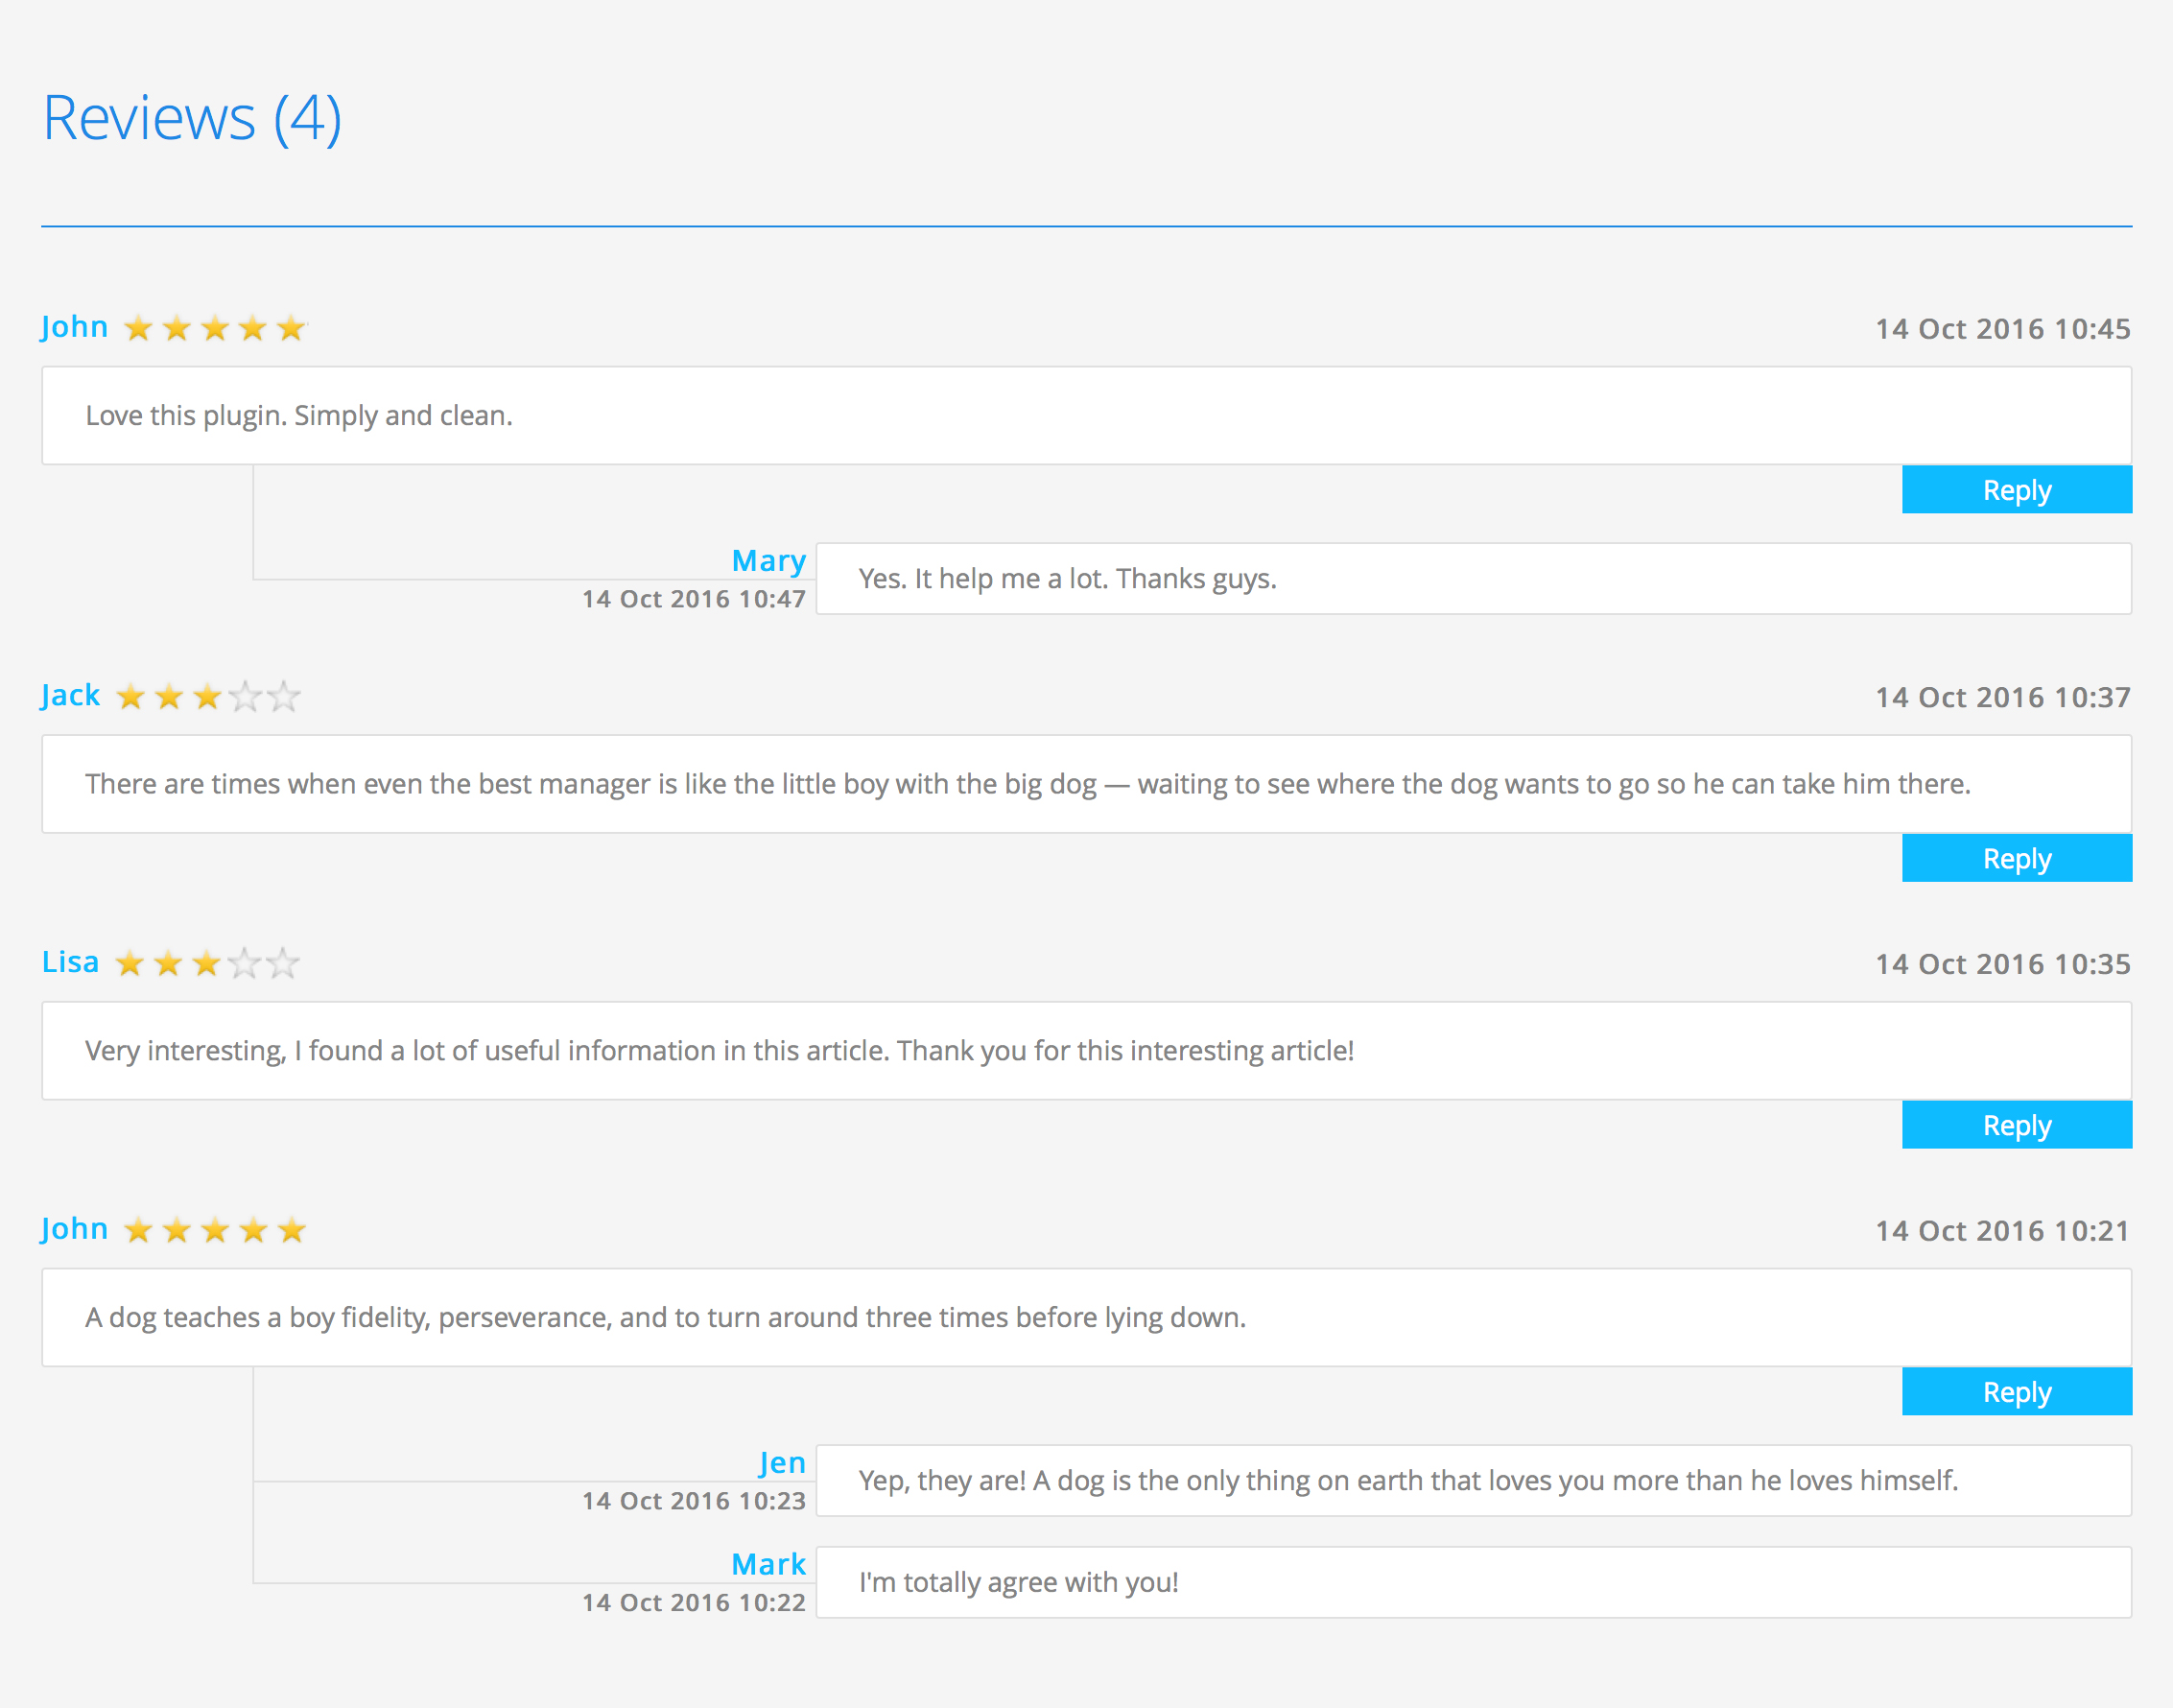Open Mark's author name link
The width and height of the screenshot is (2173, 1708).
(768, 1564)
